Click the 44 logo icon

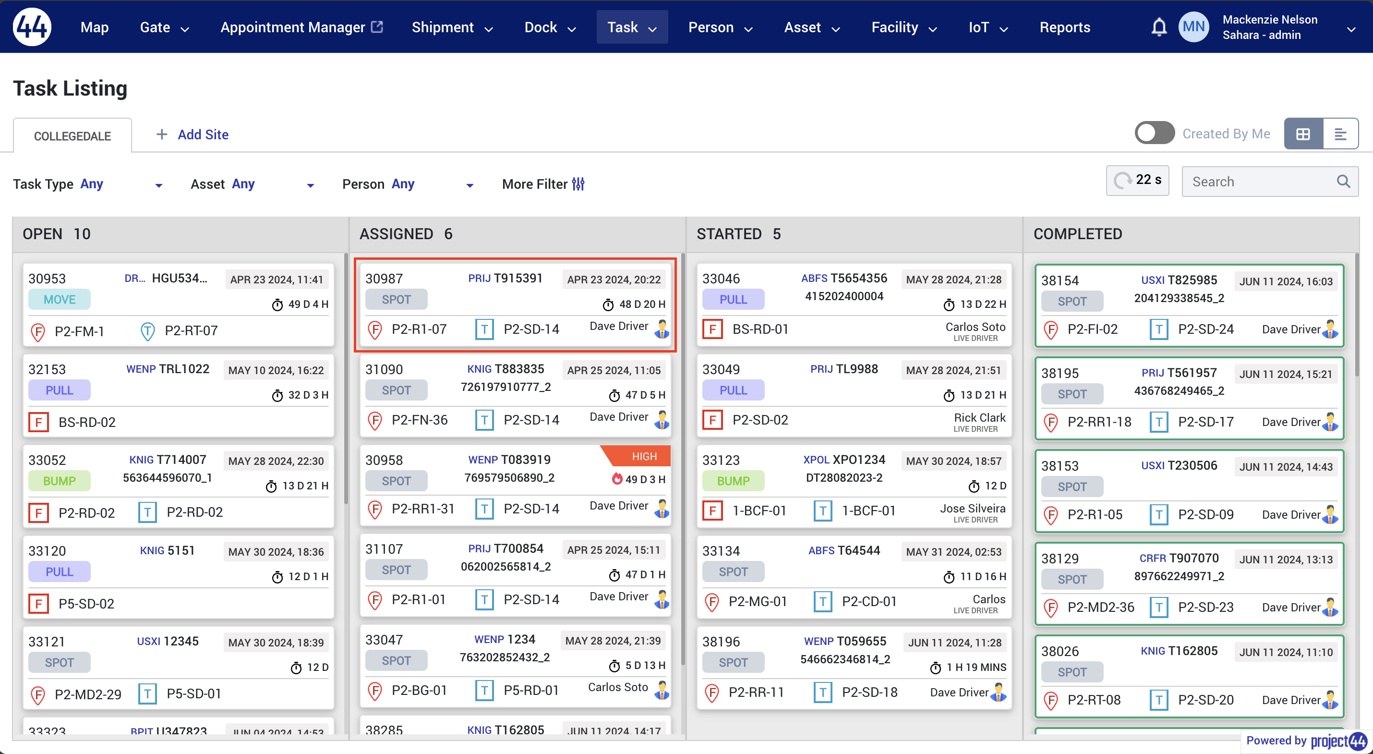point(32,27)
